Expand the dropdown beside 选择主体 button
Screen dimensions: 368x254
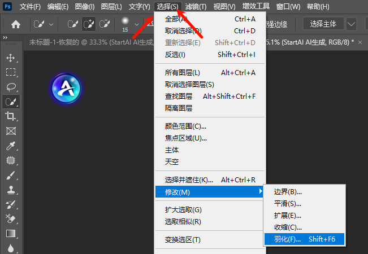tap(352, 24)
